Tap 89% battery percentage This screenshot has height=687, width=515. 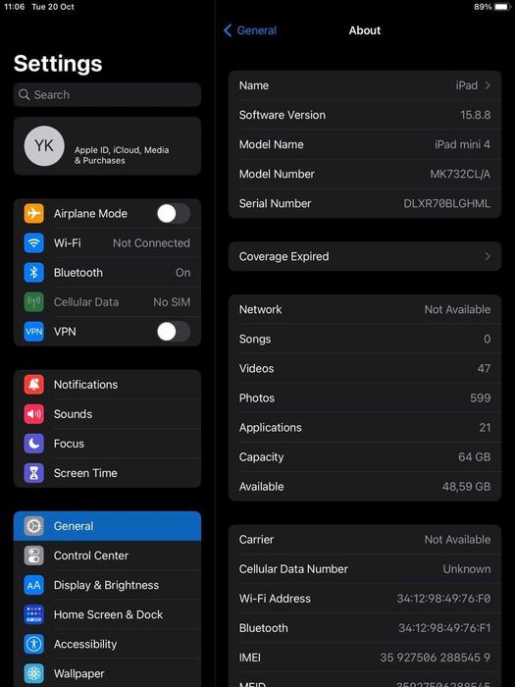coord(483,7)
